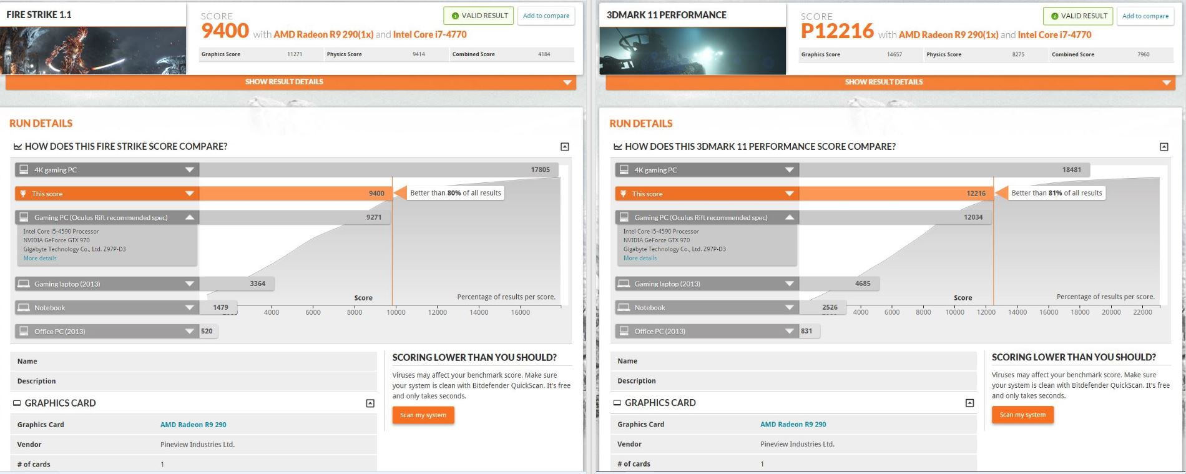The image size is (1186, 474).
Task: Click Scan my system in 3DMark 11 window
Action: pos(1022,415)
